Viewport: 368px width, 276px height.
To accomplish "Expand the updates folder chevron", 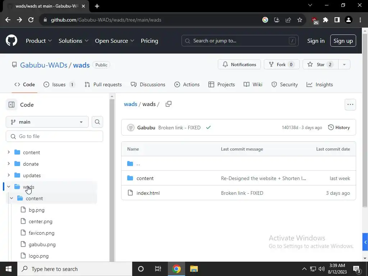I will point(9,175).
